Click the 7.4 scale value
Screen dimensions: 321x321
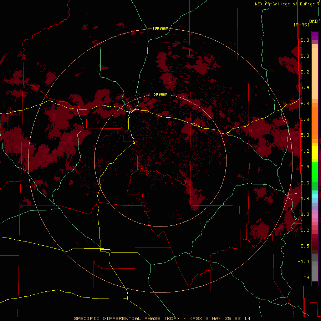tap(305, 88)
